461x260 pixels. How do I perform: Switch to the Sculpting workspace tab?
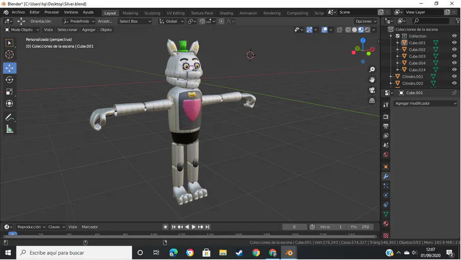152,13
